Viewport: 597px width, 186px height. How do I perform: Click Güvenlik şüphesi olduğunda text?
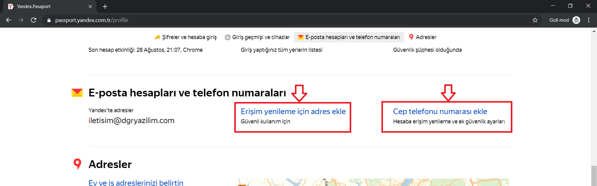tap(427, 50)
